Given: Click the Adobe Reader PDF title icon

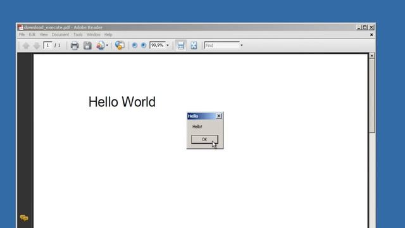Looking at the screenshot, I should click(21, 27).
